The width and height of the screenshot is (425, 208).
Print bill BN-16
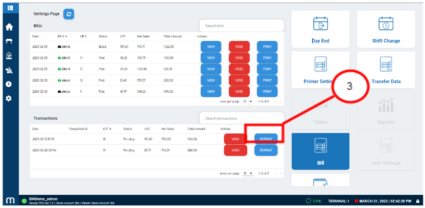[x=267, y=46]
